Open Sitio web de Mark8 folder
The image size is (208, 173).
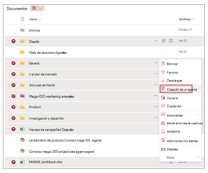click(42, 85)
